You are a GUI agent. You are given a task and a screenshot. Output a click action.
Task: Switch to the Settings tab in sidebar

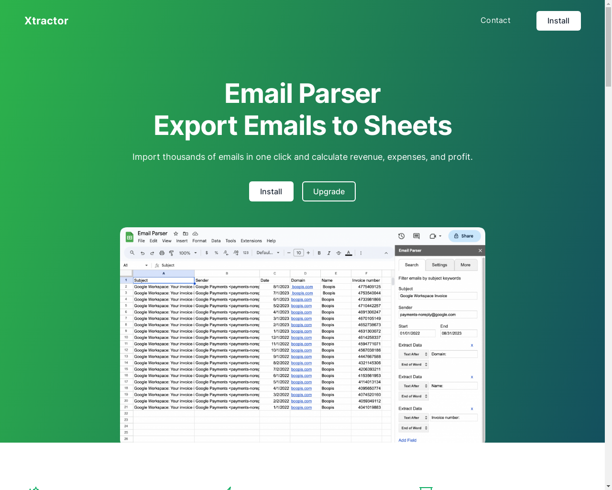[439, 265]
